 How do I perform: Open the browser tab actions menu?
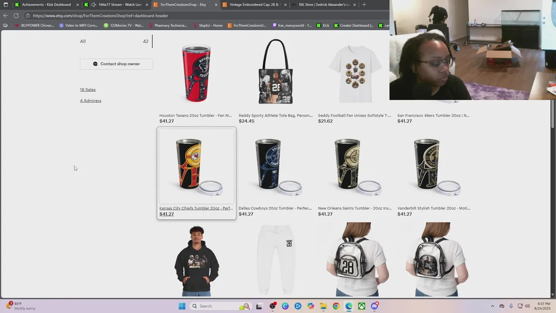pyautogui.click(x=5, y=5)
